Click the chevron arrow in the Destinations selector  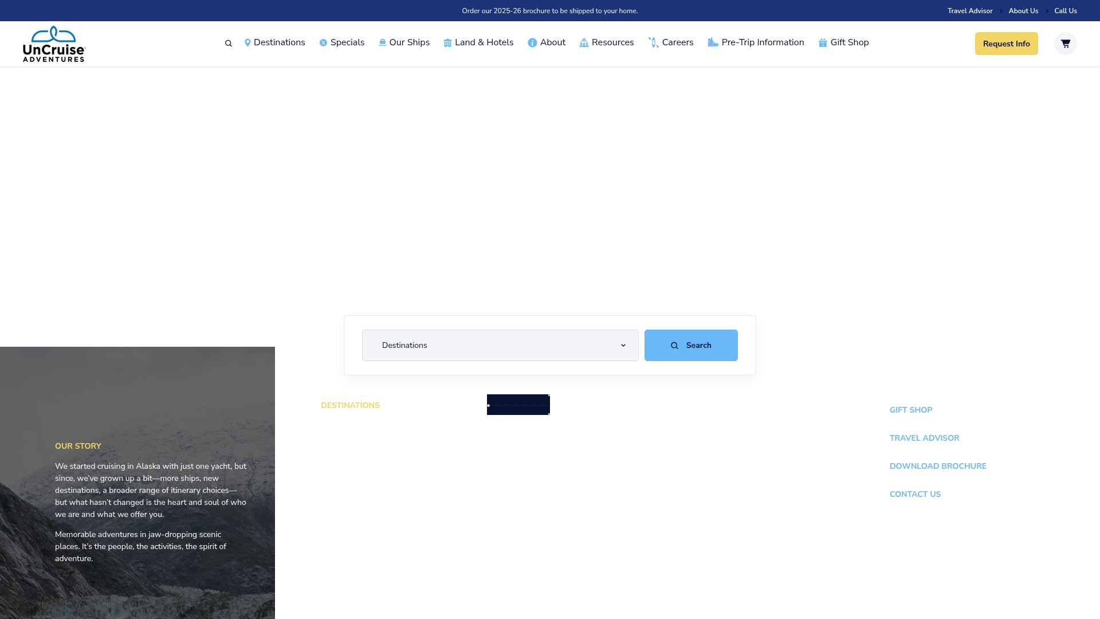point(623,346)
